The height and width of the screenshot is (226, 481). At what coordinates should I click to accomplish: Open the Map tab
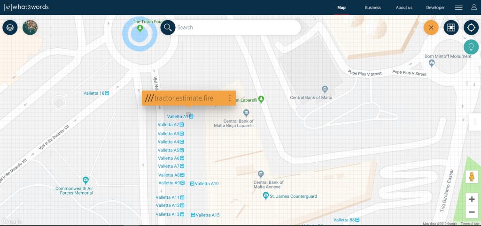click(341, 8)
